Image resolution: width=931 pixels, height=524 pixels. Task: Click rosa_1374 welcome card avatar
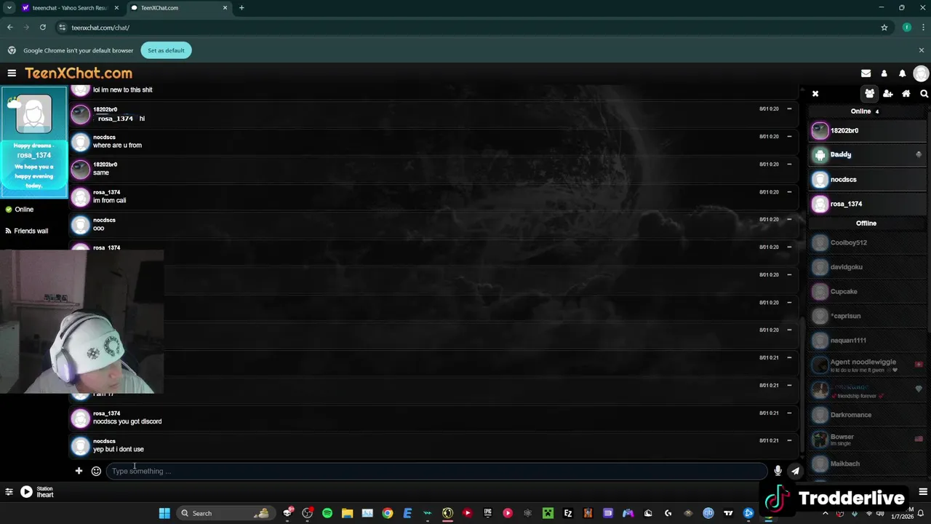click(33, 114)
